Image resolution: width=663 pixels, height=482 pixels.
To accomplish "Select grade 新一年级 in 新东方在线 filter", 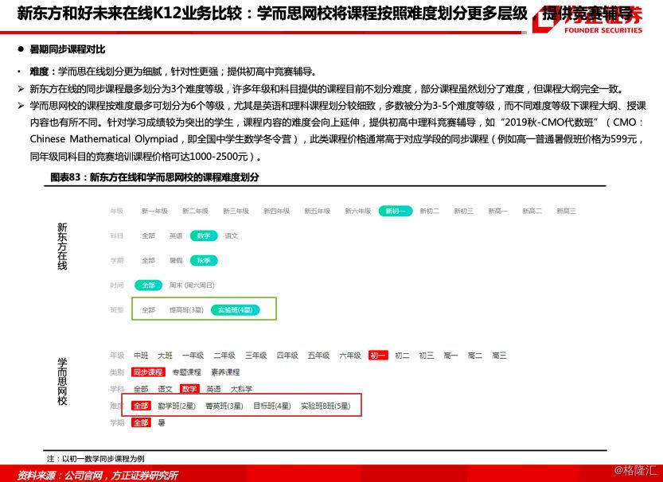I will [154, 211].
